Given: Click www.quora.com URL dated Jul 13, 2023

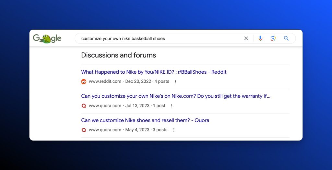Looking at the screenshot, I should point(105,106).
